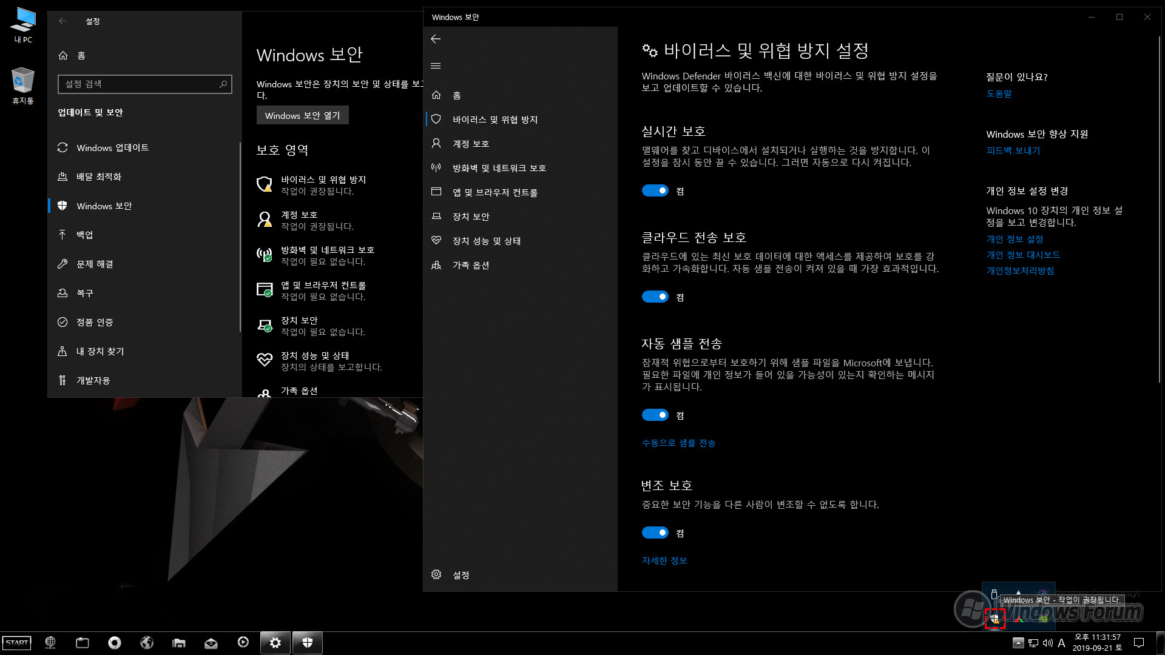Image resolution: width=1165 pixels, height=655 pixels.
Task: Open notification action center icon
Action: (x=1139, y=643)
